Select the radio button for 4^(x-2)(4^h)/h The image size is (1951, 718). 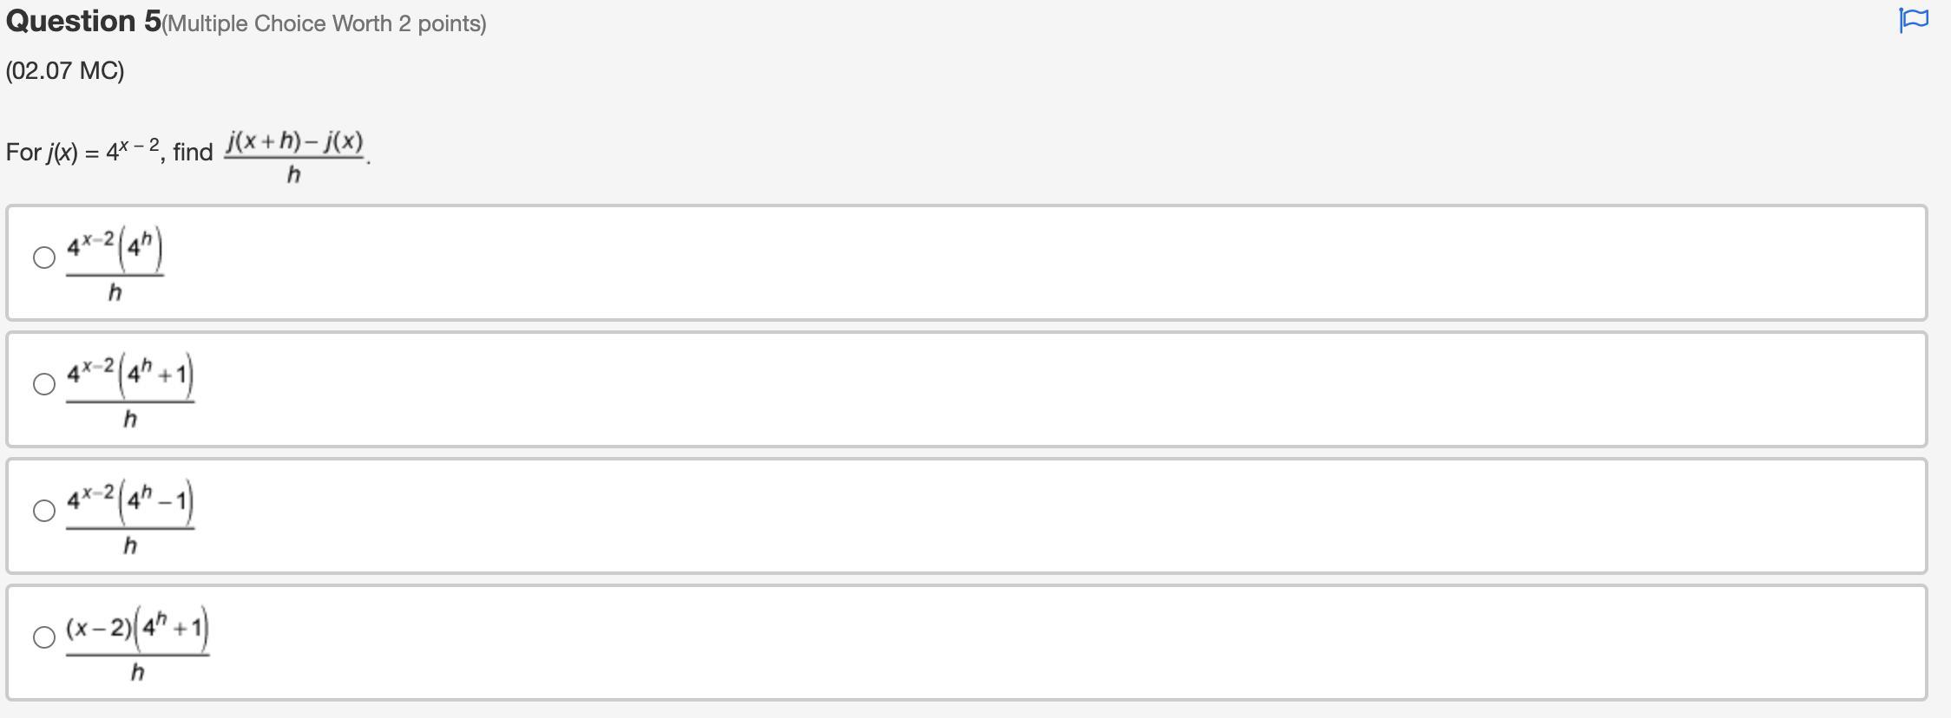(x=44, y=258)
